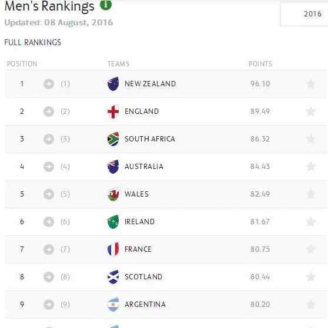
Task: Click the New Zealand flag badge
Action: (113, 84)
